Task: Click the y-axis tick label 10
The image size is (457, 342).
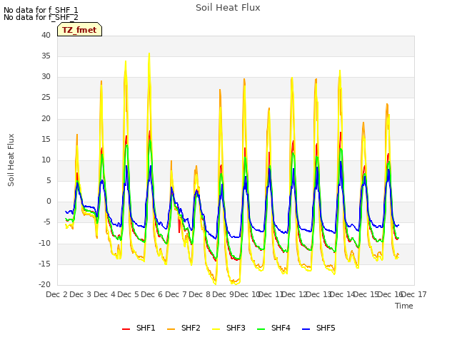Action: pyautogui.click(x=46, y=160)
